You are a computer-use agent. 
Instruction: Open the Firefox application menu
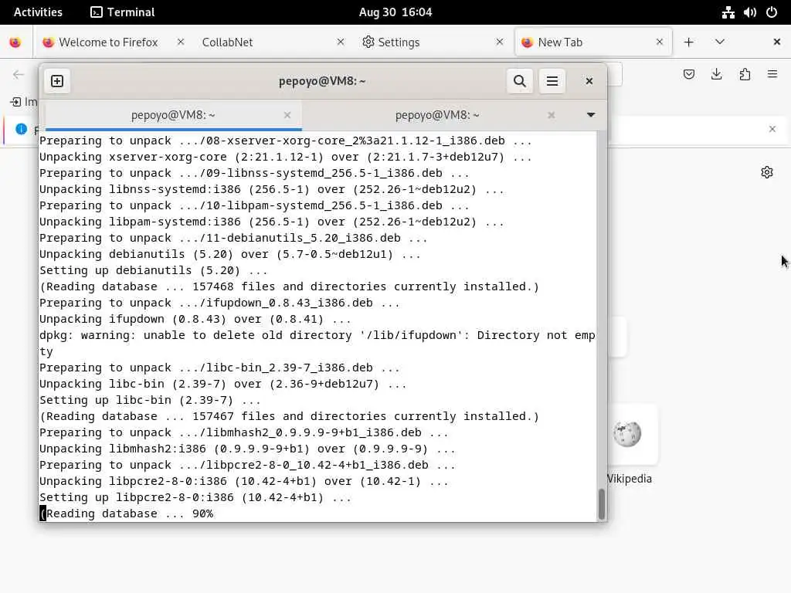[772, 75]
